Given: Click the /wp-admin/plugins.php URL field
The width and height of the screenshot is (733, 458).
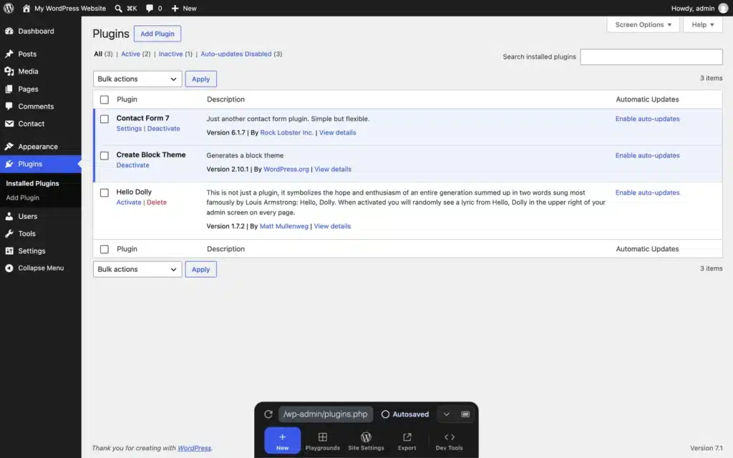Looking at the screenshot, I should [x=326, y=414].
